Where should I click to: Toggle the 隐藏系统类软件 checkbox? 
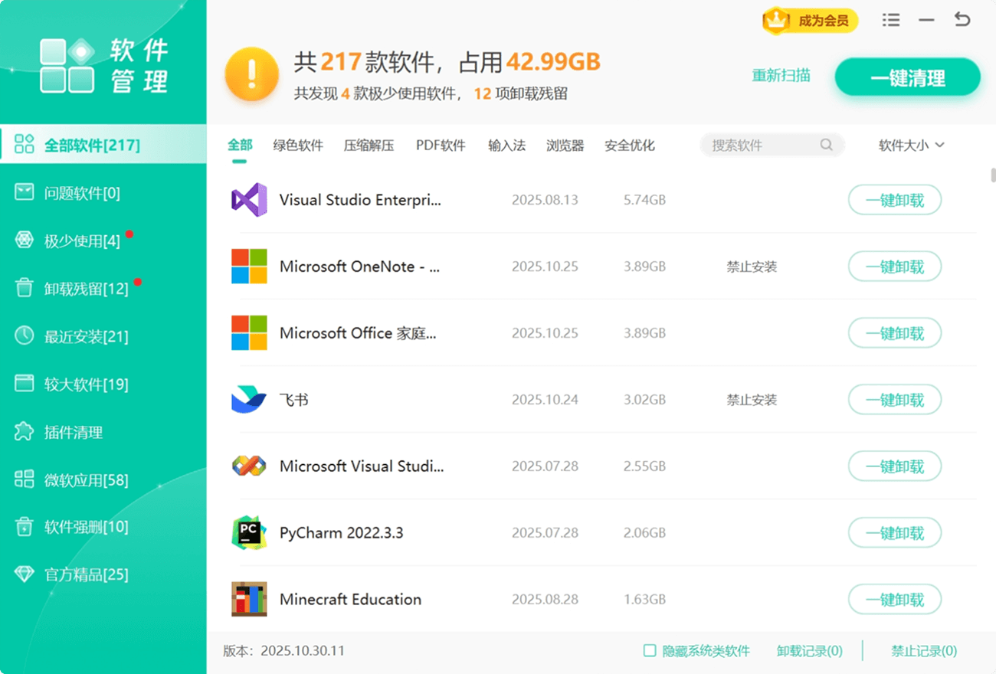650,651
